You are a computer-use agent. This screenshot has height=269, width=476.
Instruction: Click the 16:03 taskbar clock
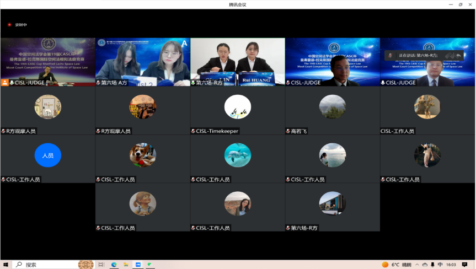(x=451, y=265)
